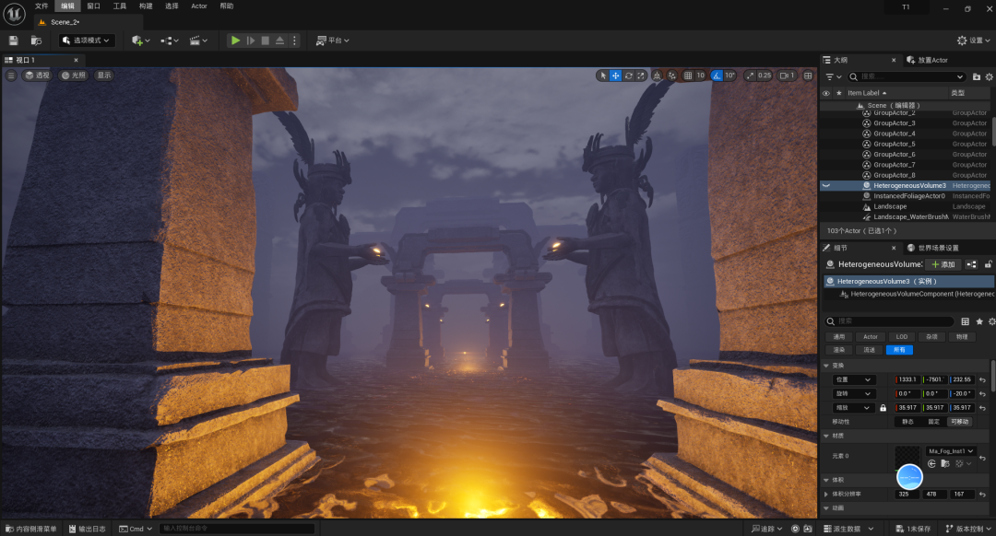Open the viewport layout maximize icon
The image size is (996, 536).
[808, 76]
